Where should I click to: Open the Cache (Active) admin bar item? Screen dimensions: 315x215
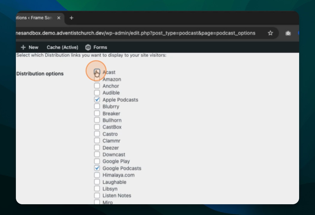[63, 47]
